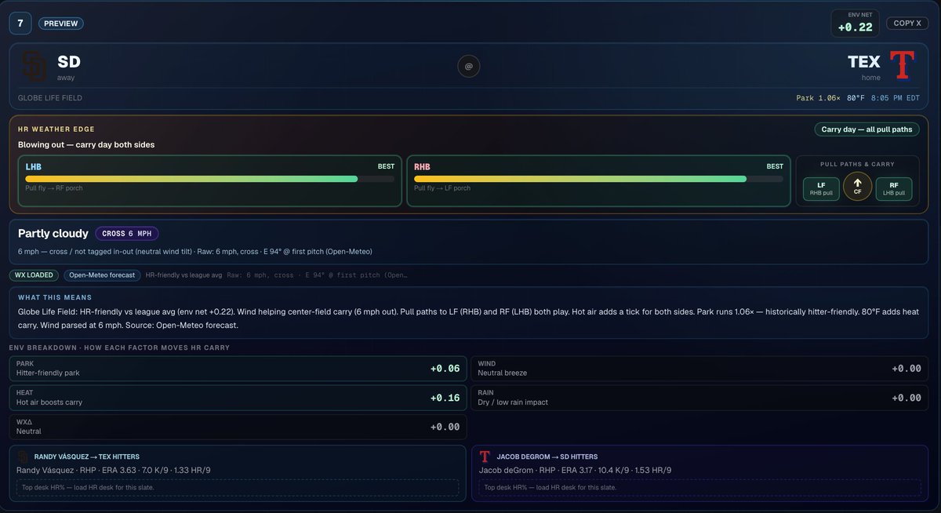Click the Top desk HR% box under Jacob deGrom
Screen dimensions: 941x513
pyautogui.click(x=700, y=488)
